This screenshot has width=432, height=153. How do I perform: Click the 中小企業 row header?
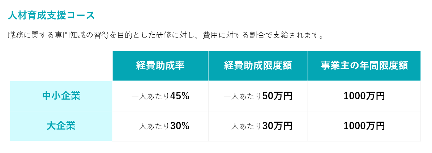(x=61, y=96)
